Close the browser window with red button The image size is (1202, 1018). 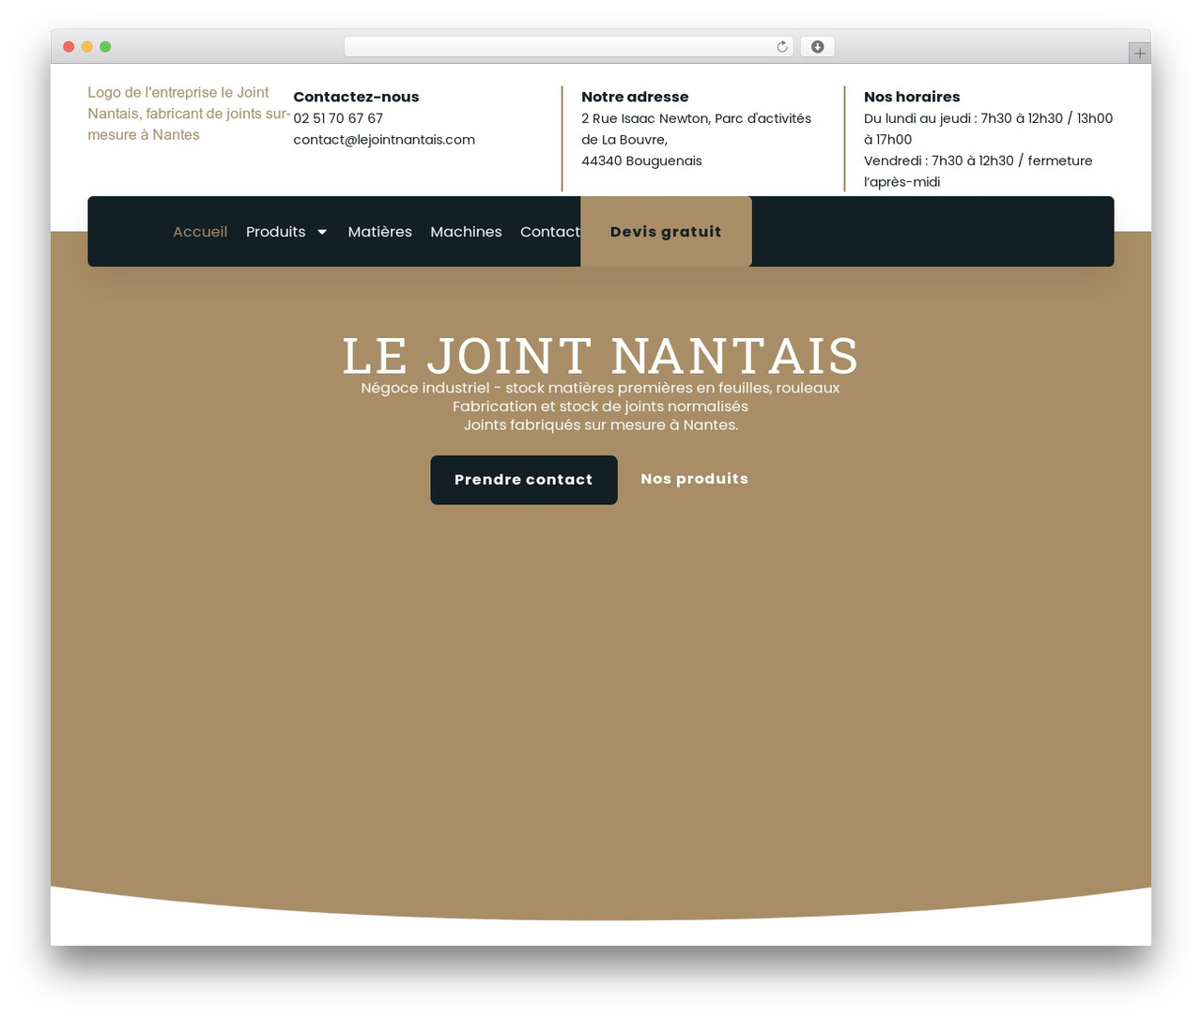pos(69,47)
